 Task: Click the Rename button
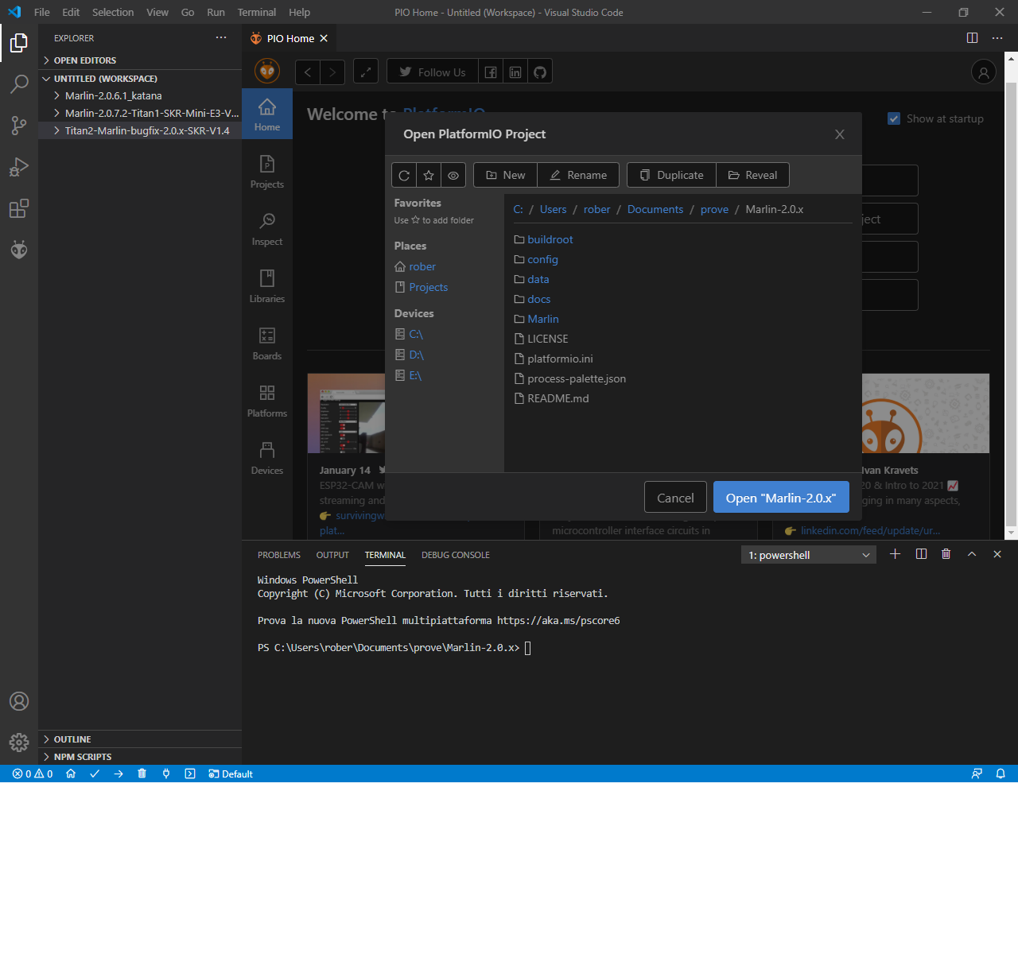(578, 175)
